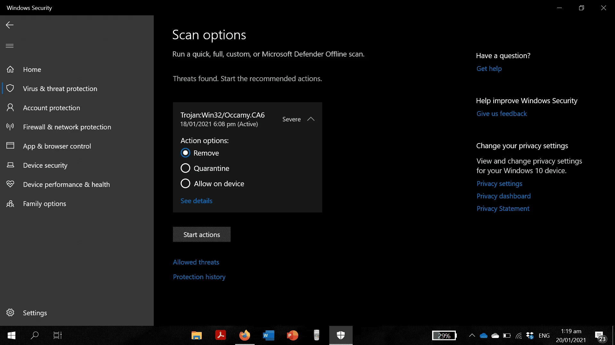The height and width of the screenshot is (345, 615).
Task: Open Device security section
Action: [77, 165]
